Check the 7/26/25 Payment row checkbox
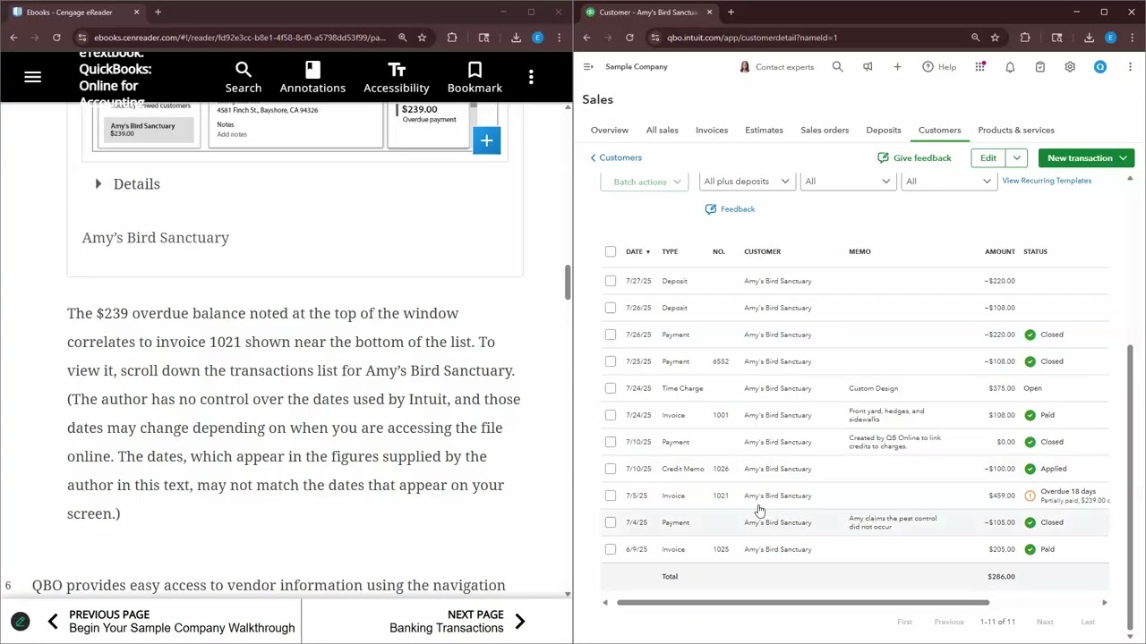Screen dimensions: 1146x644 [611, 335]
